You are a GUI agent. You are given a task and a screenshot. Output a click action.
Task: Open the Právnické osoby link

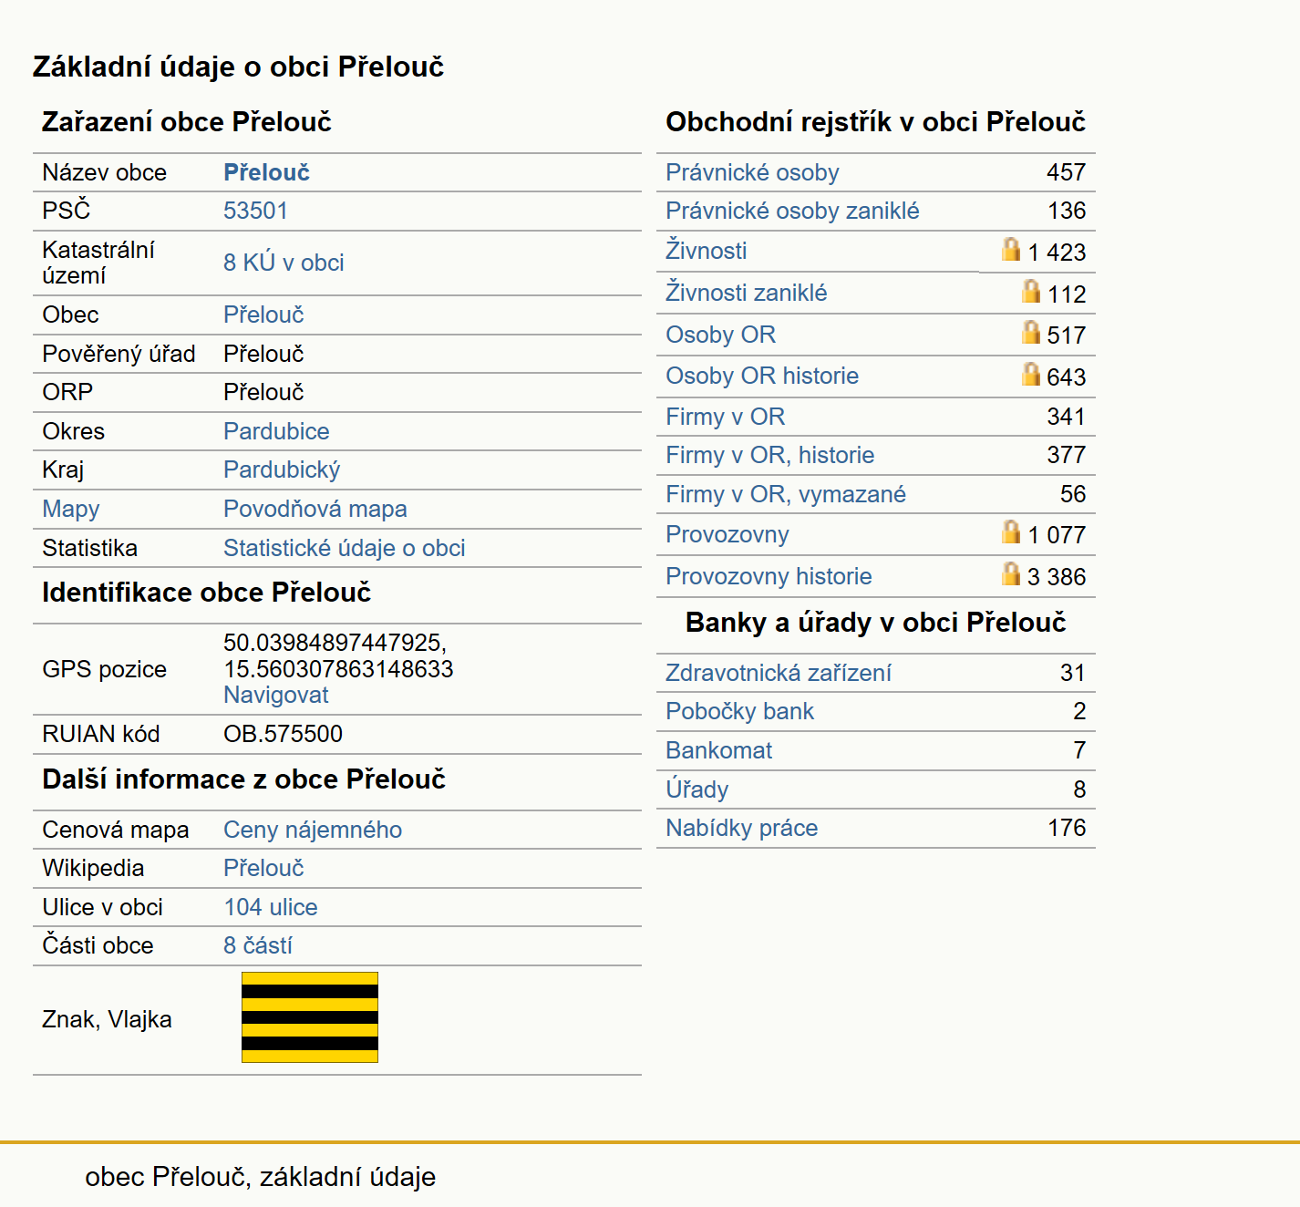(752, 172)
